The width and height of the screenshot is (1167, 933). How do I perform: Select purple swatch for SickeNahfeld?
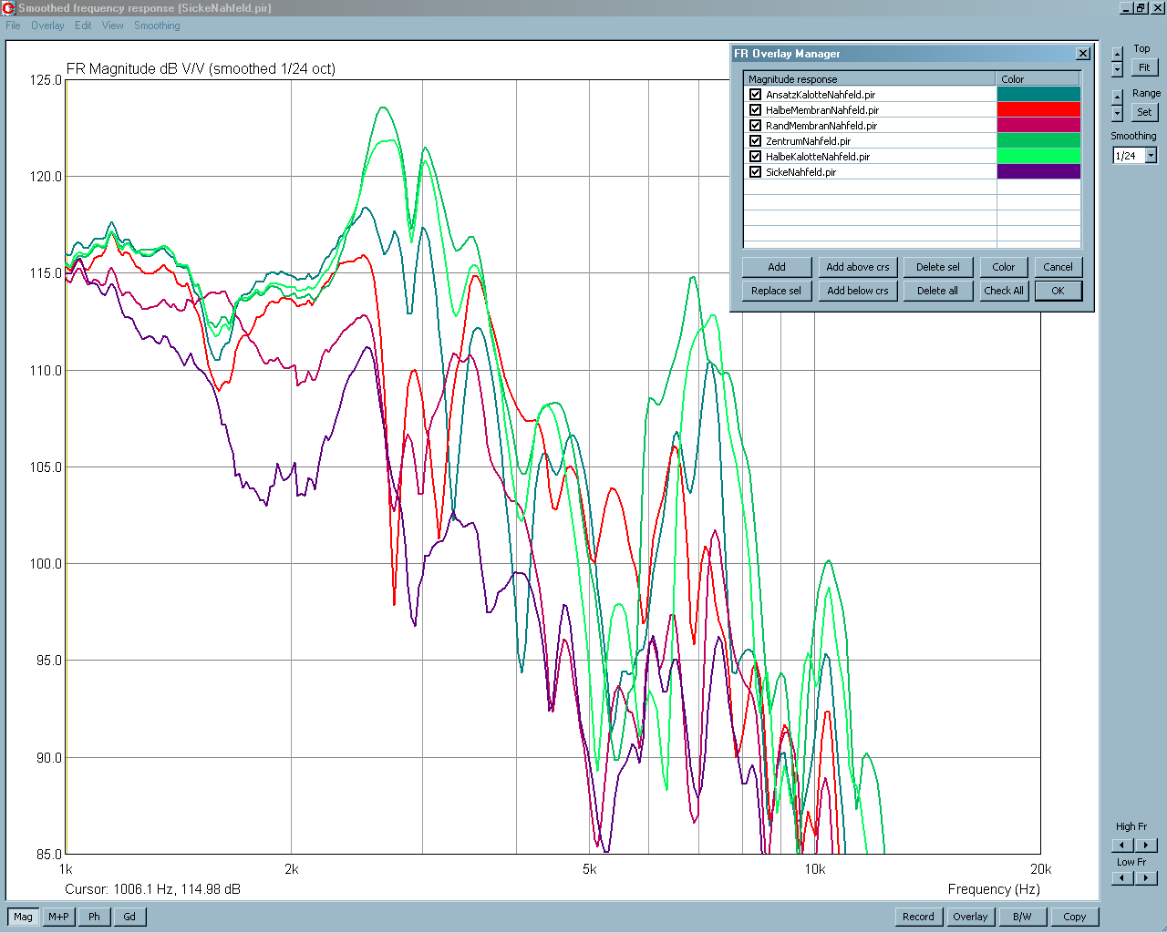pyautogui.click(x=1038, y=171)
